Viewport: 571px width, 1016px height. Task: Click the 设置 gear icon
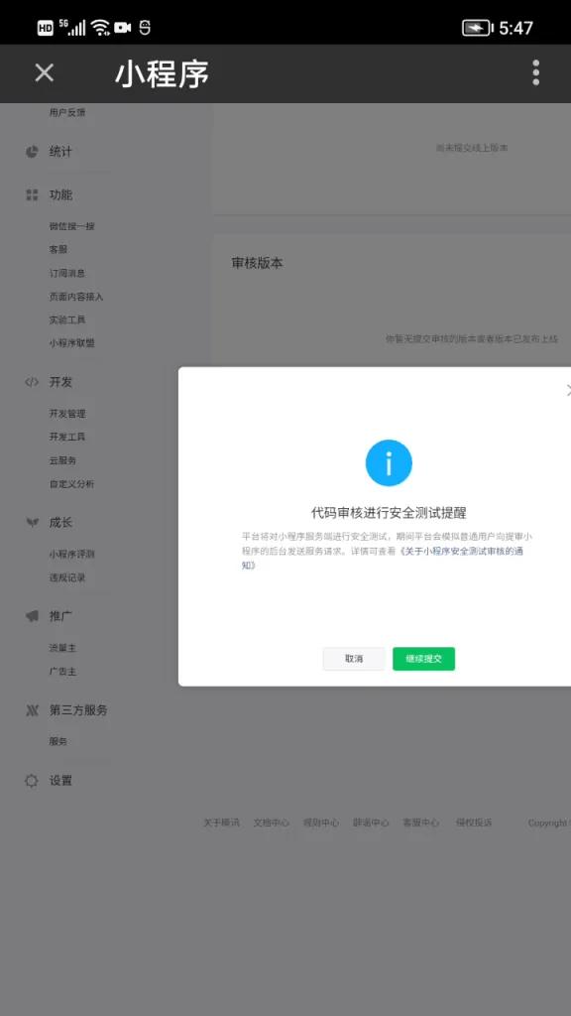coord(32,781)
